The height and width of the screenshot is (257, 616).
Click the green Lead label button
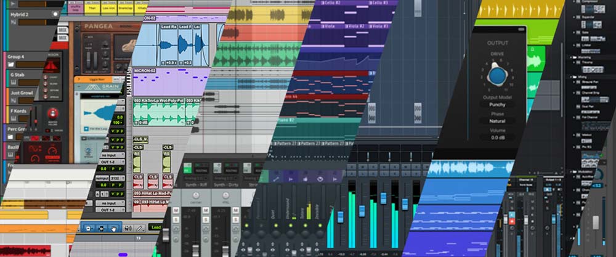[x=155, y=227]
